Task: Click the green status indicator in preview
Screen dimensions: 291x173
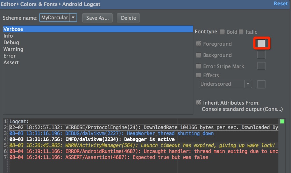Action: [282, 121]
